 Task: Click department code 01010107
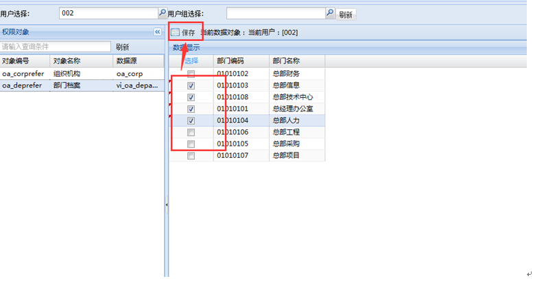tap(233, 155)
